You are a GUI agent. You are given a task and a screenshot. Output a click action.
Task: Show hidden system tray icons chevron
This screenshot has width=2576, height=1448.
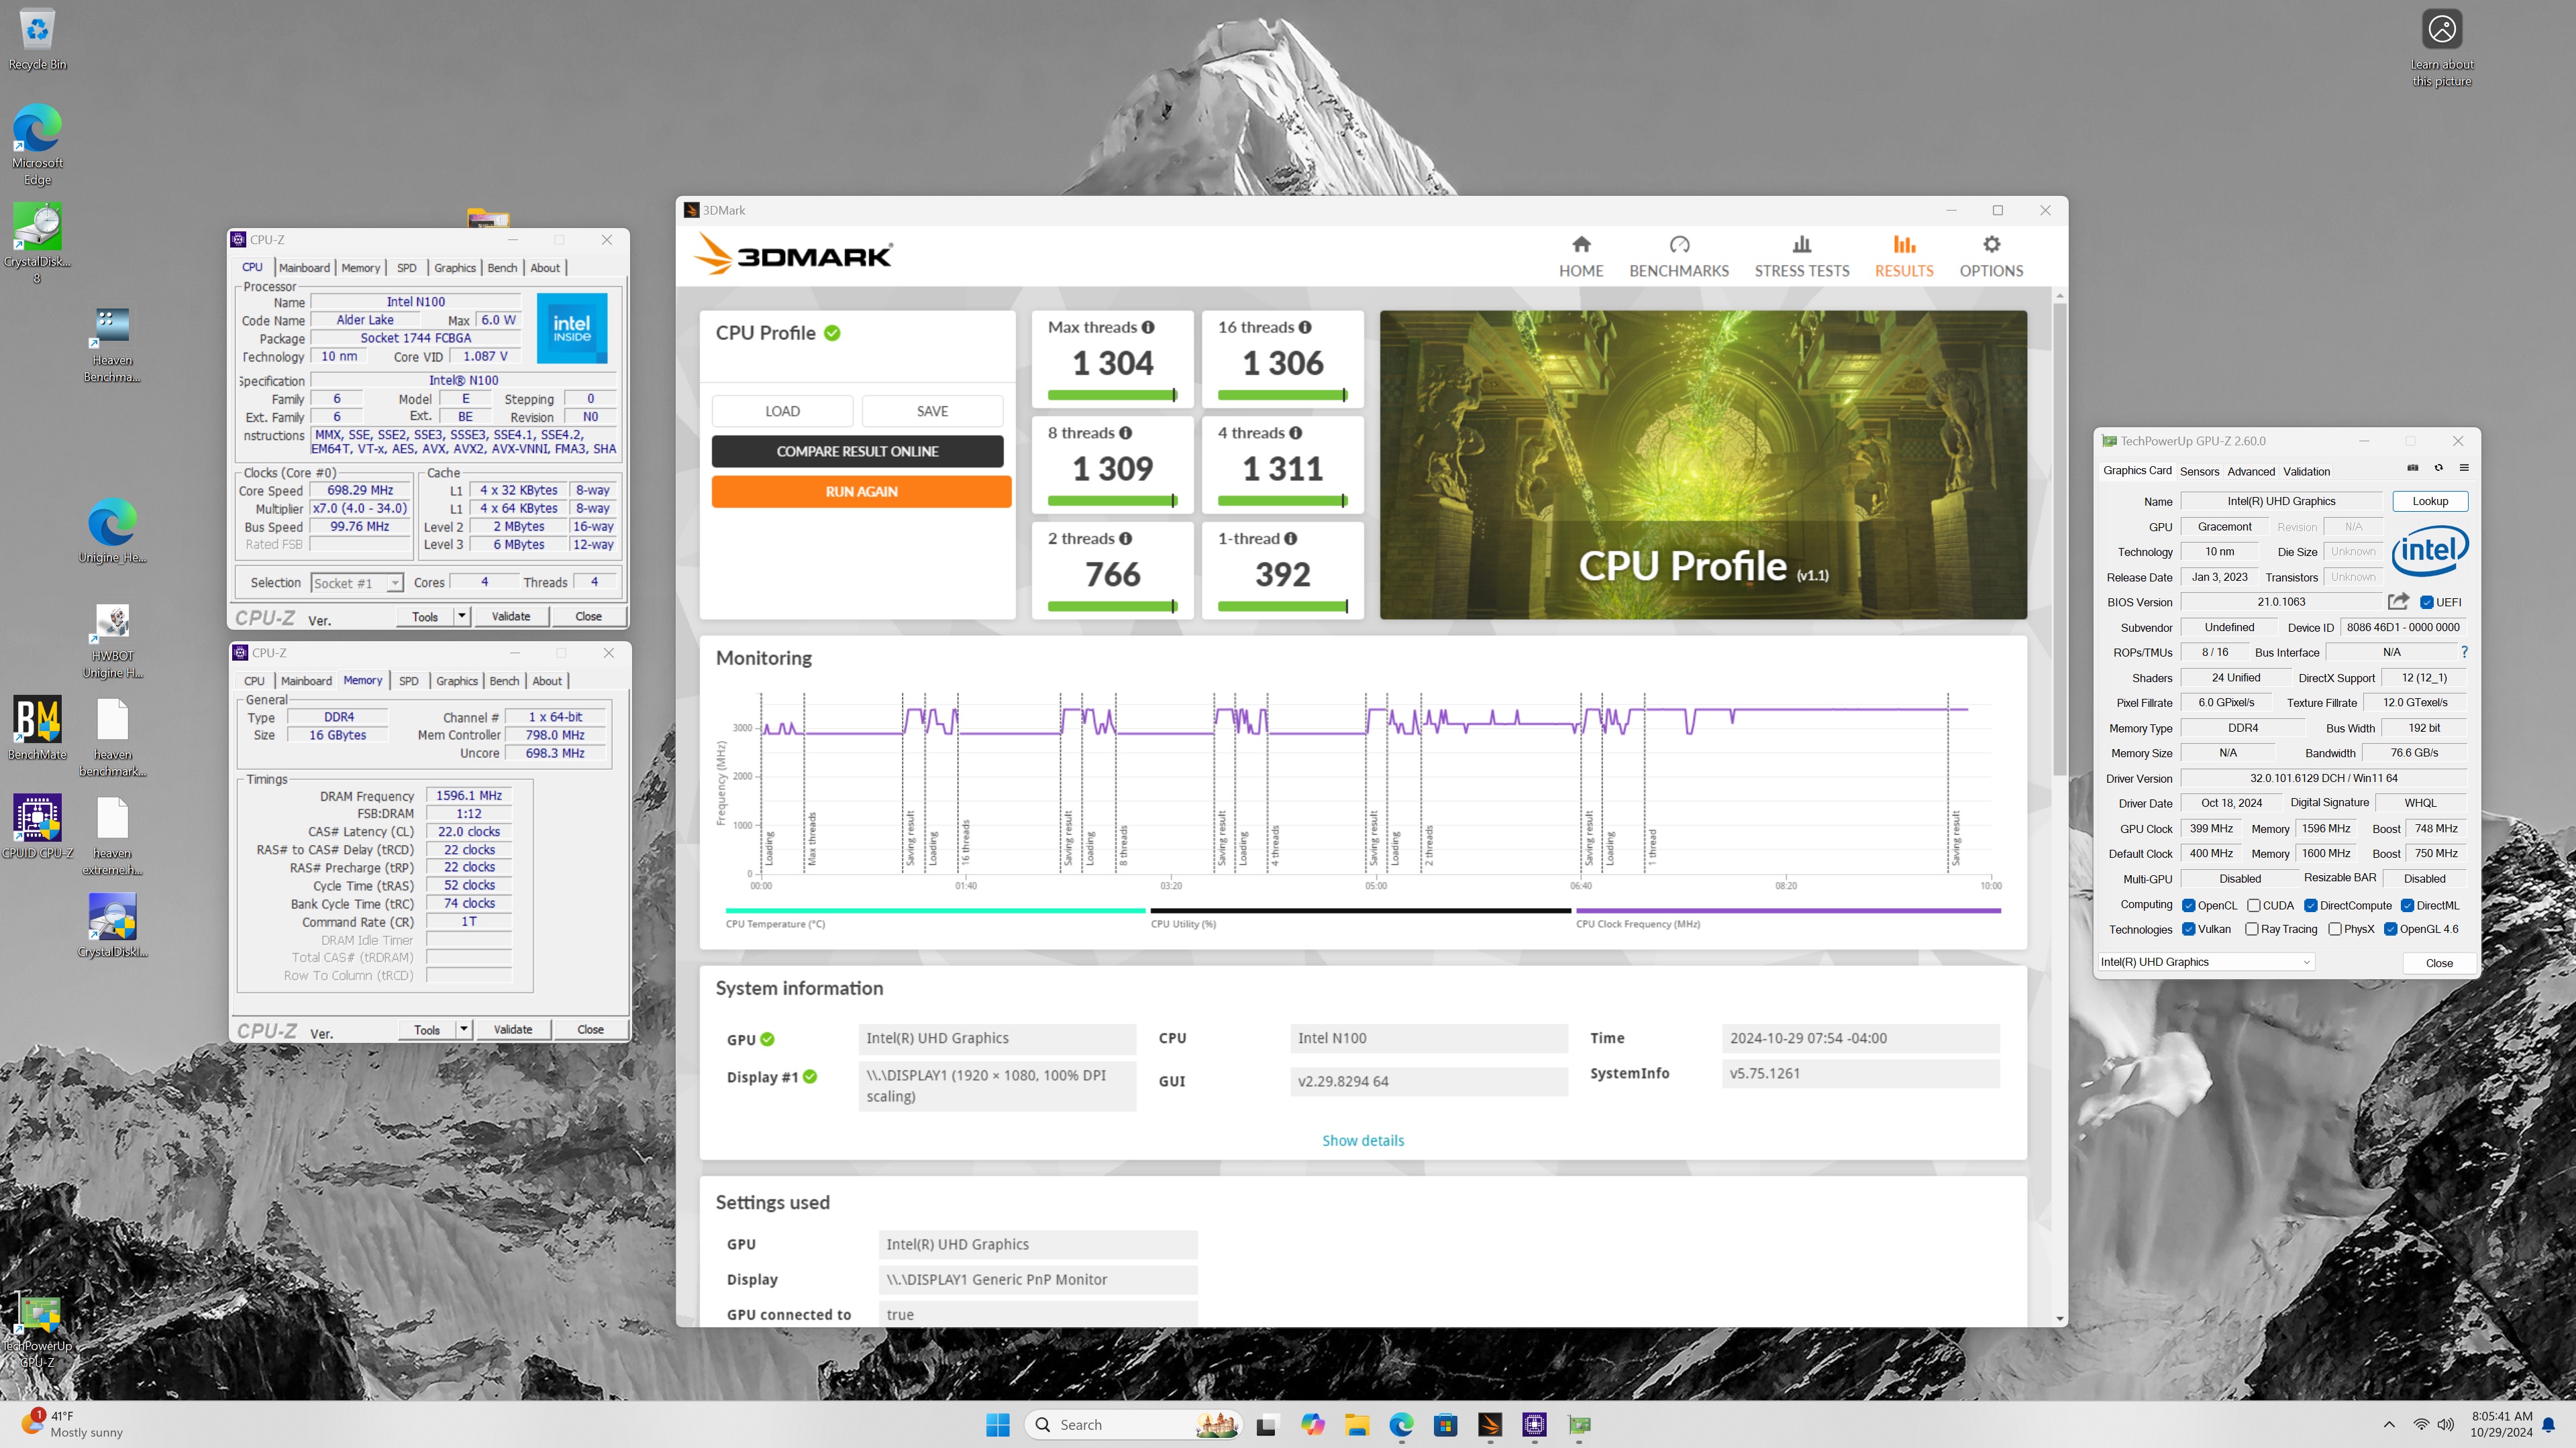(x=2389, y=1424)
